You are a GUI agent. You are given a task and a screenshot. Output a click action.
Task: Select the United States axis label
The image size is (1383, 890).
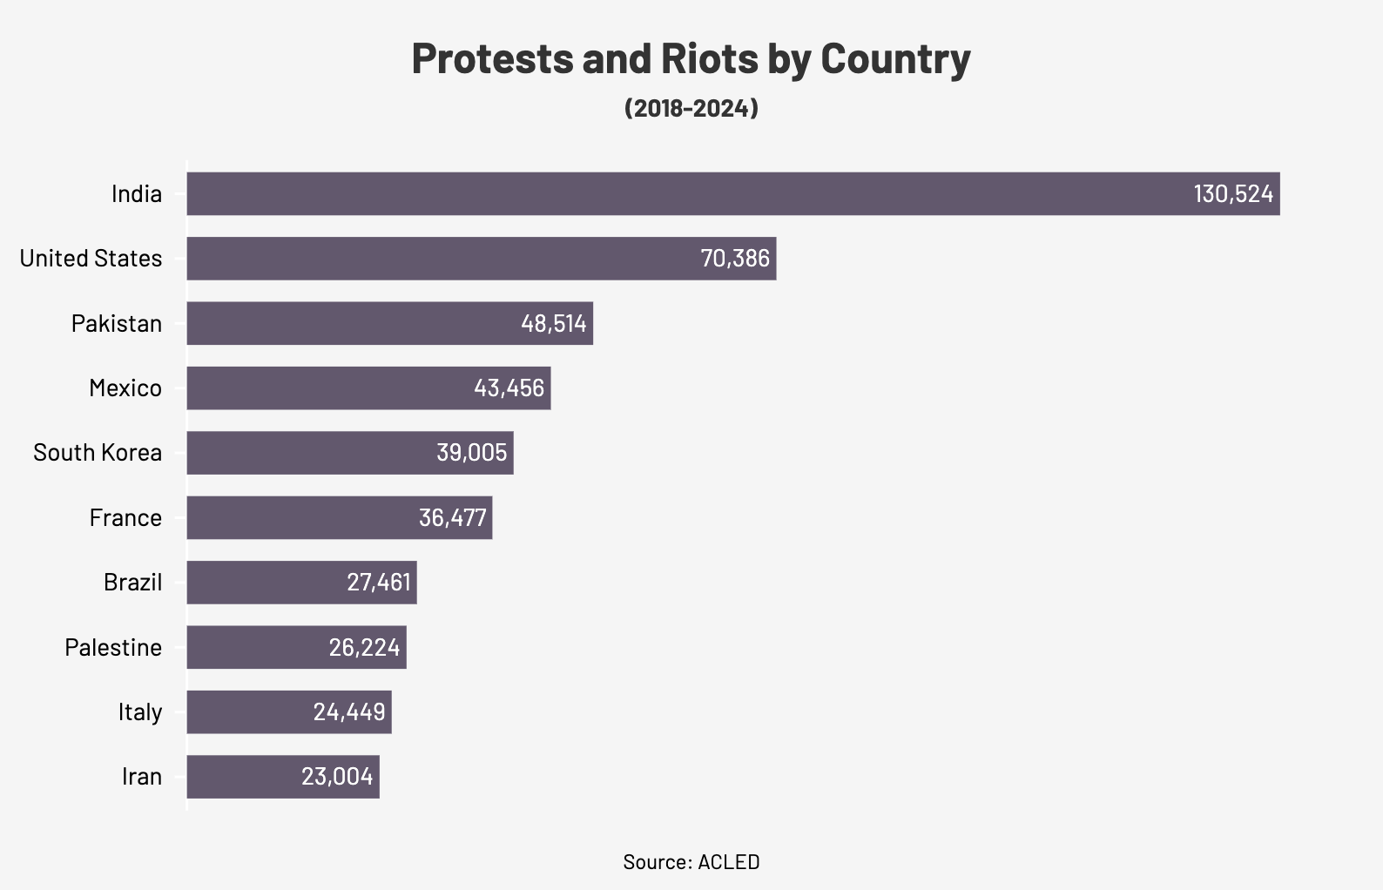tap(91, 259)
